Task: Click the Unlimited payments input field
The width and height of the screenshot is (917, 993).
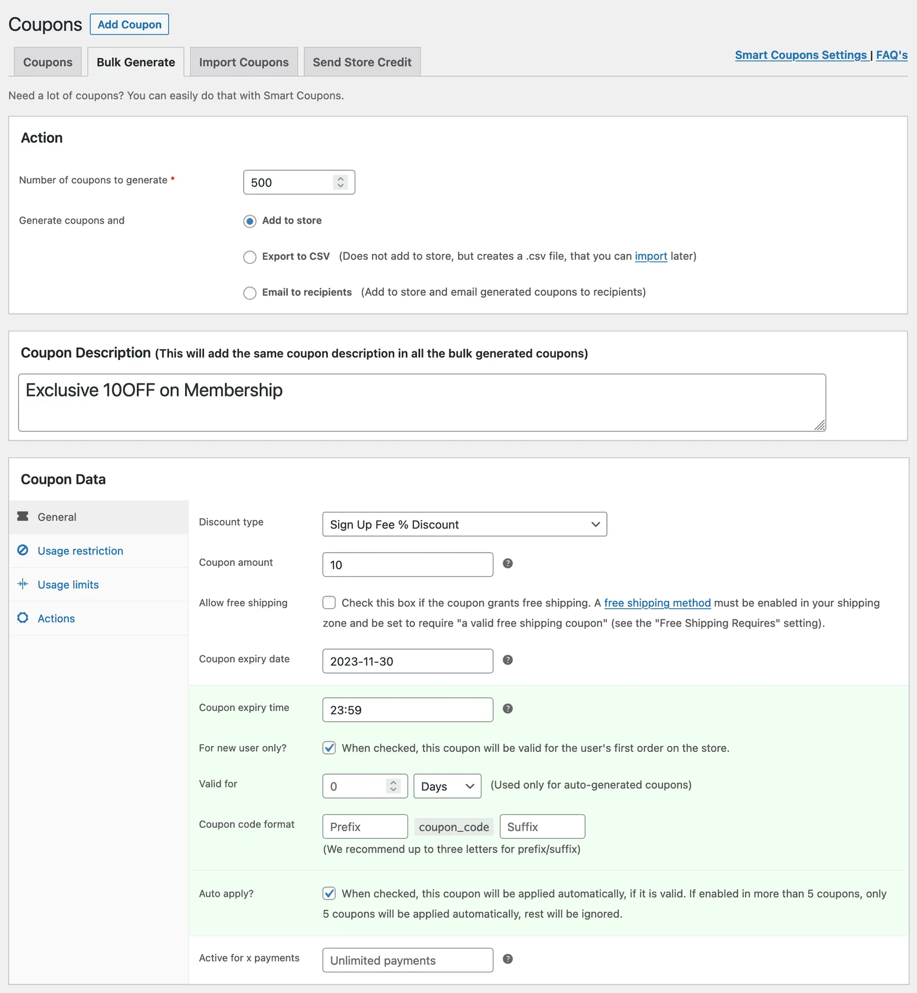Action: (x=407, y=960)
